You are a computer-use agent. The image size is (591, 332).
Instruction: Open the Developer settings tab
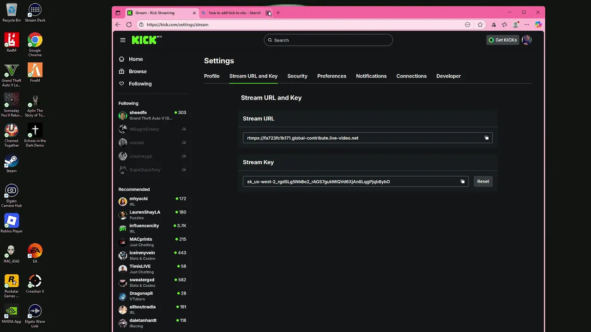click(448, 76)
